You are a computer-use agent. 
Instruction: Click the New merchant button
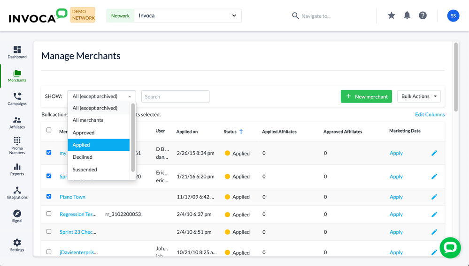[x=366, y=96]
